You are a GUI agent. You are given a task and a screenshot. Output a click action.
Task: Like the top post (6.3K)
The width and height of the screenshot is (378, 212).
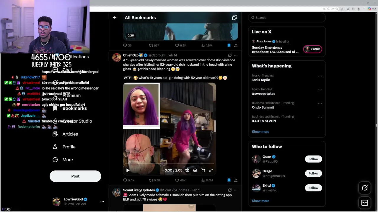180,45
